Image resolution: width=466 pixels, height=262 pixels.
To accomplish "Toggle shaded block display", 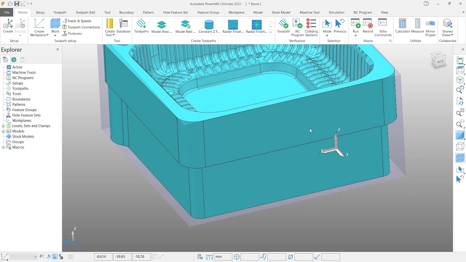I will [x=460, y=158].
